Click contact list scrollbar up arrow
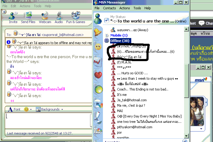213x142 pixels. (x=186, y=29)
